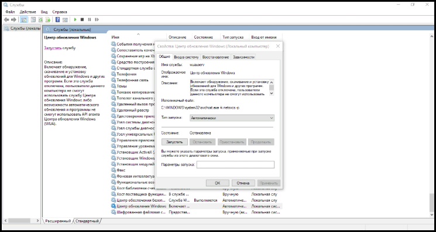Image resolution: width=436 pixels, height=232 pixels.
Task: Pause service with toolbar pause icon
Action: coord(90,20)
